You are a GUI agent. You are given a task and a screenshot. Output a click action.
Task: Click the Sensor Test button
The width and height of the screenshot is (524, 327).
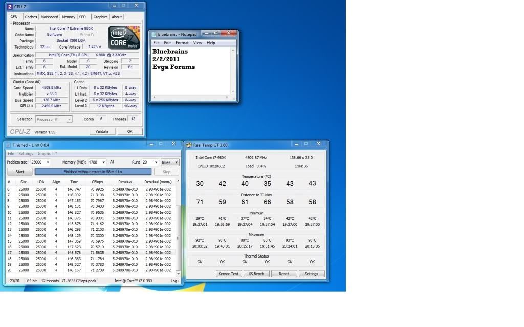point(229,274)
